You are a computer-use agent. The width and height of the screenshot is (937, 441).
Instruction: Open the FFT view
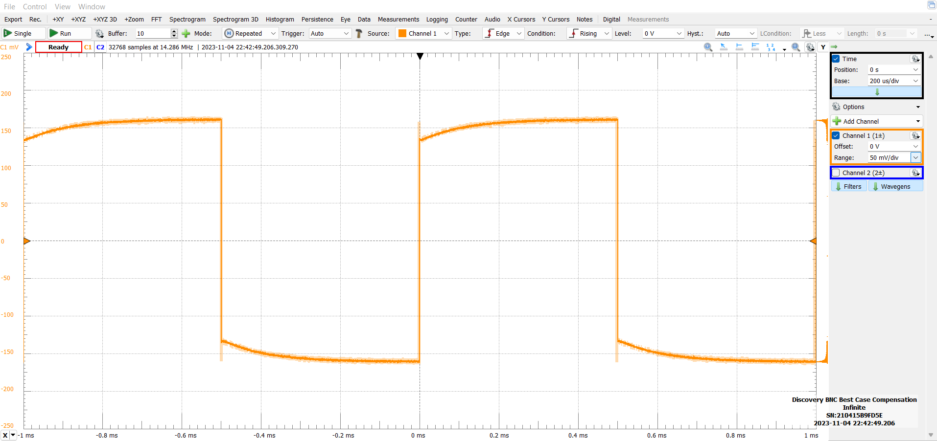coord(157,19)
